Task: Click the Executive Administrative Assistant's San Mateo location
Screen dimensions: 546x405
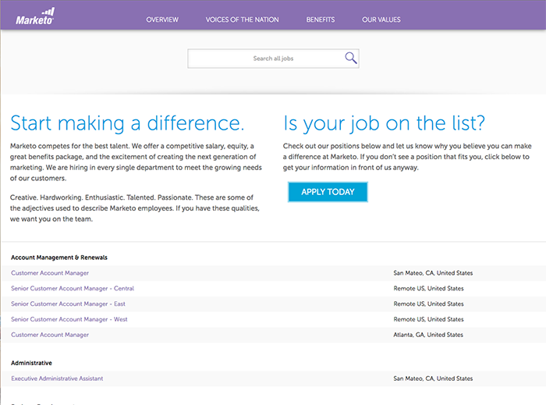Action: (x=433, y=378)
